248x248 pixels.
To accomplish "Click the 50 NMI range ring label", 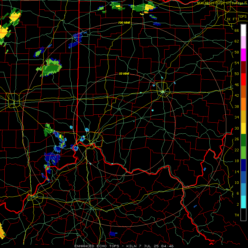I will pyautogui.click(x=124, y=74).
